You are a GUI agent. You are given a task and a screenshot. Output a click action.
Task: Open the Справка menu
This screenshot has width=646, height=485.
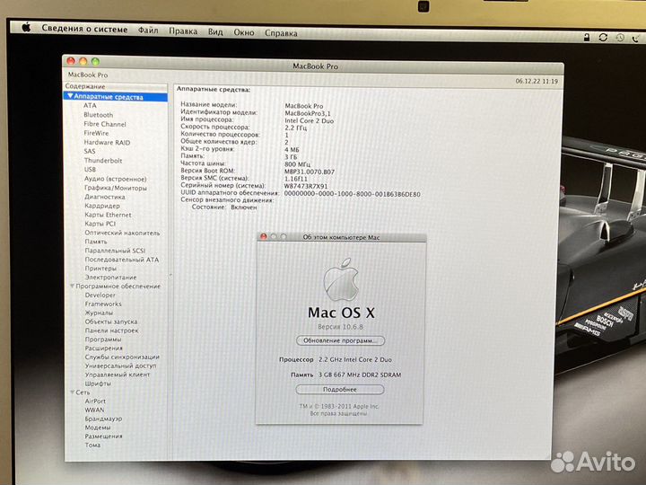click(281, 33)
